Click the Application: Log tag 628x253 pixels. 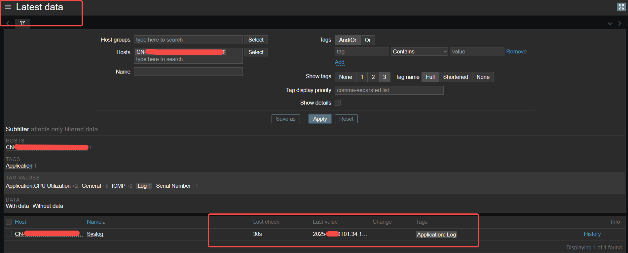pyautogui.click(x=436, y=235)
